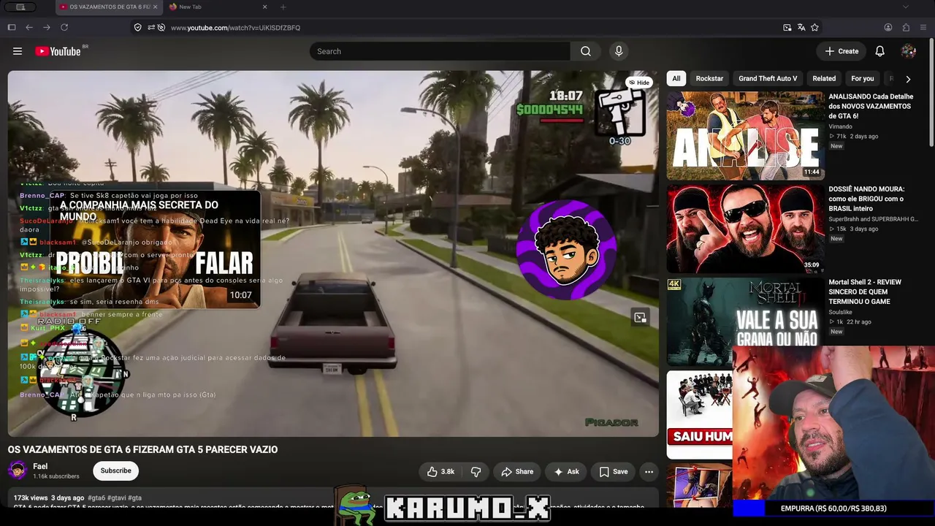The width and height of the screenshot is (935, 526).
Task: Open the SAIU HUM thumbnail in sidebar
Action: tap(700, 415)
